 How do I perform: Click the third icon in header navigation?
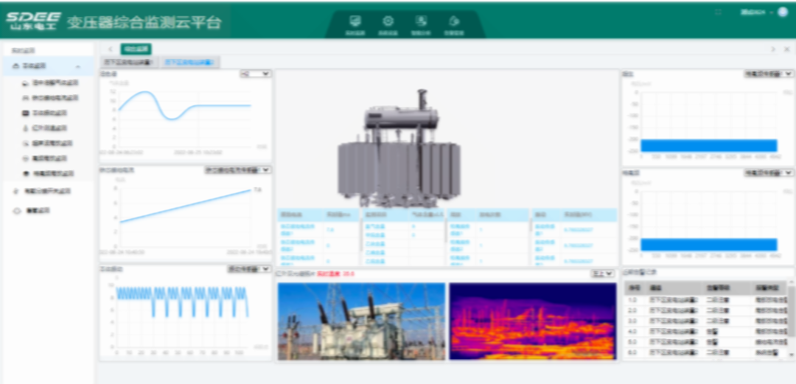(421, 23)
